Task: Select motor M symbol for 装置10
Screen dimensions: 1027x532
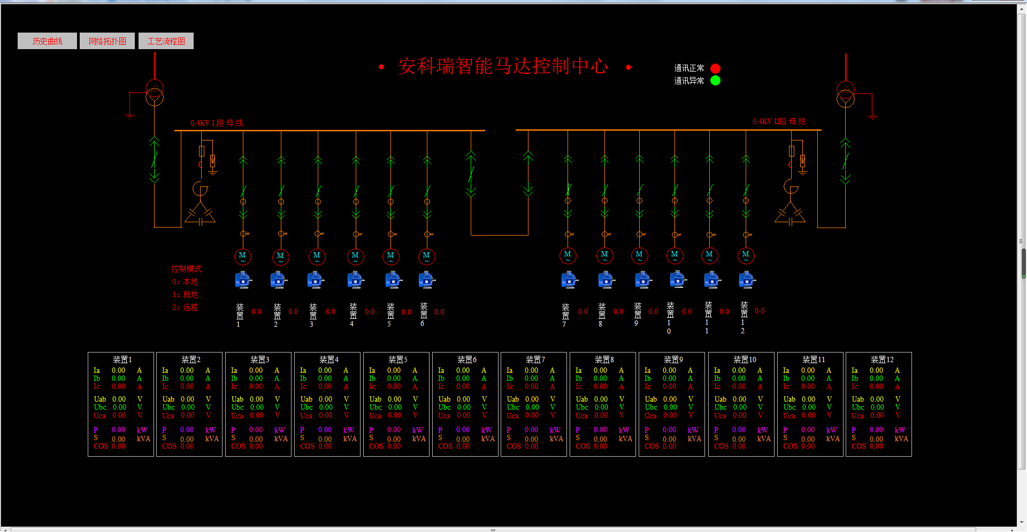Action: (x=675, y=255)
